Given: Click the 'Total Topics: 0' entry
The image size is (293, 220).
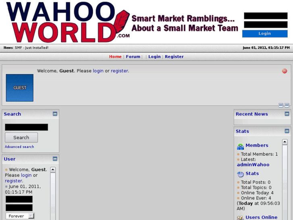Looking at the screenshot, I should tap(256, 187).
